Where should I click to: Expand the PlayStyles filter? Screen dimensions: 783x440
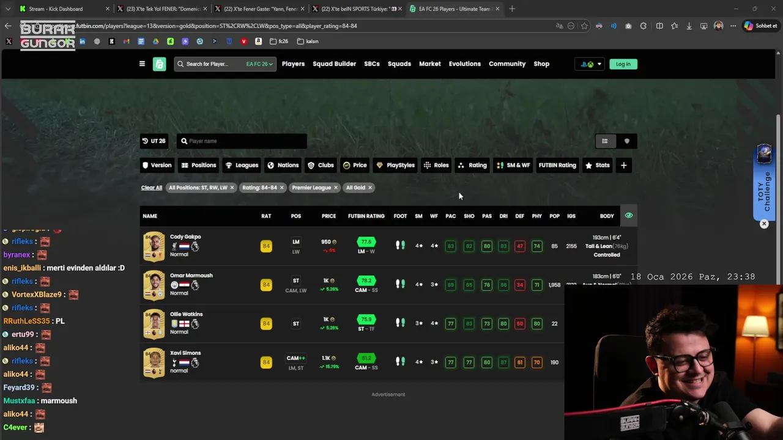point(396,165)
